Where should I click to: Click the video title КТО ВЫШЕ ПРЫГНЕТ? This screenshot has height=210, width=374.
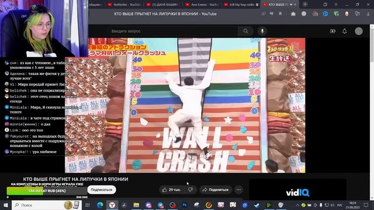pyautogui.click(x=75, y=179)
